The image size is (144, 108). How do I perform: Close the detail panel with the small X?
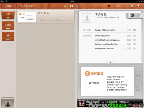tap(76, 12)
